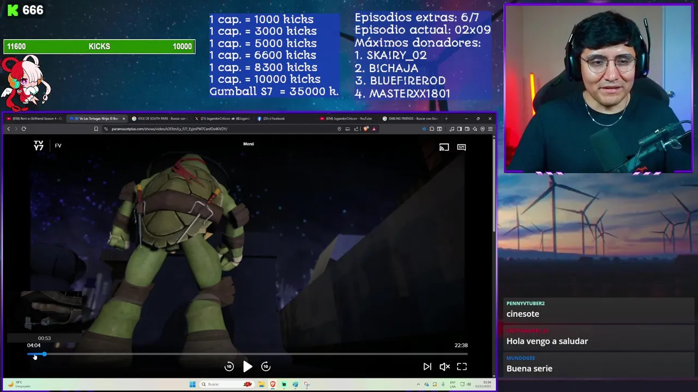
Task: Open the ESP LAA language switcher
Action: coord(453,384)
